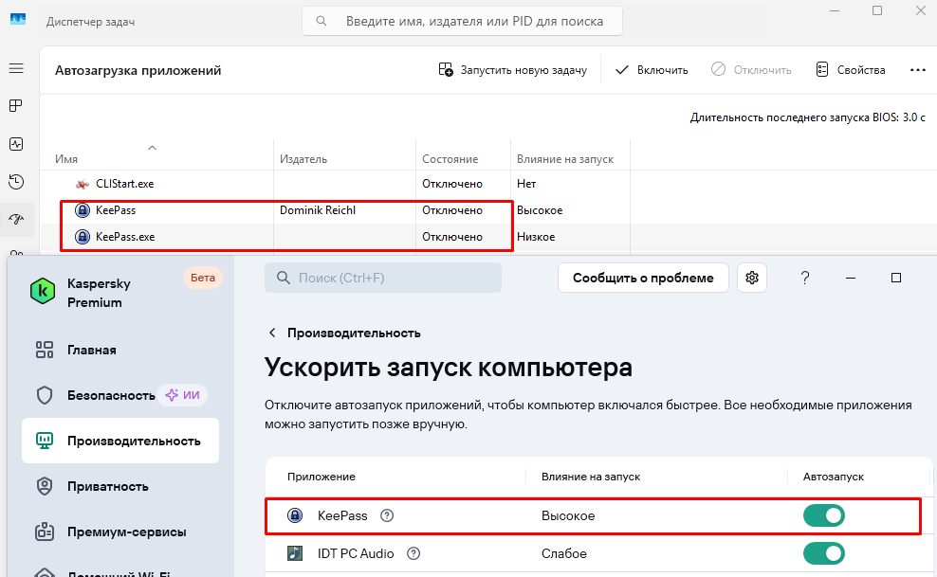Click the Премиум-сервисы icon
This screenshot has width=937, height=577.
pos(45,532)
